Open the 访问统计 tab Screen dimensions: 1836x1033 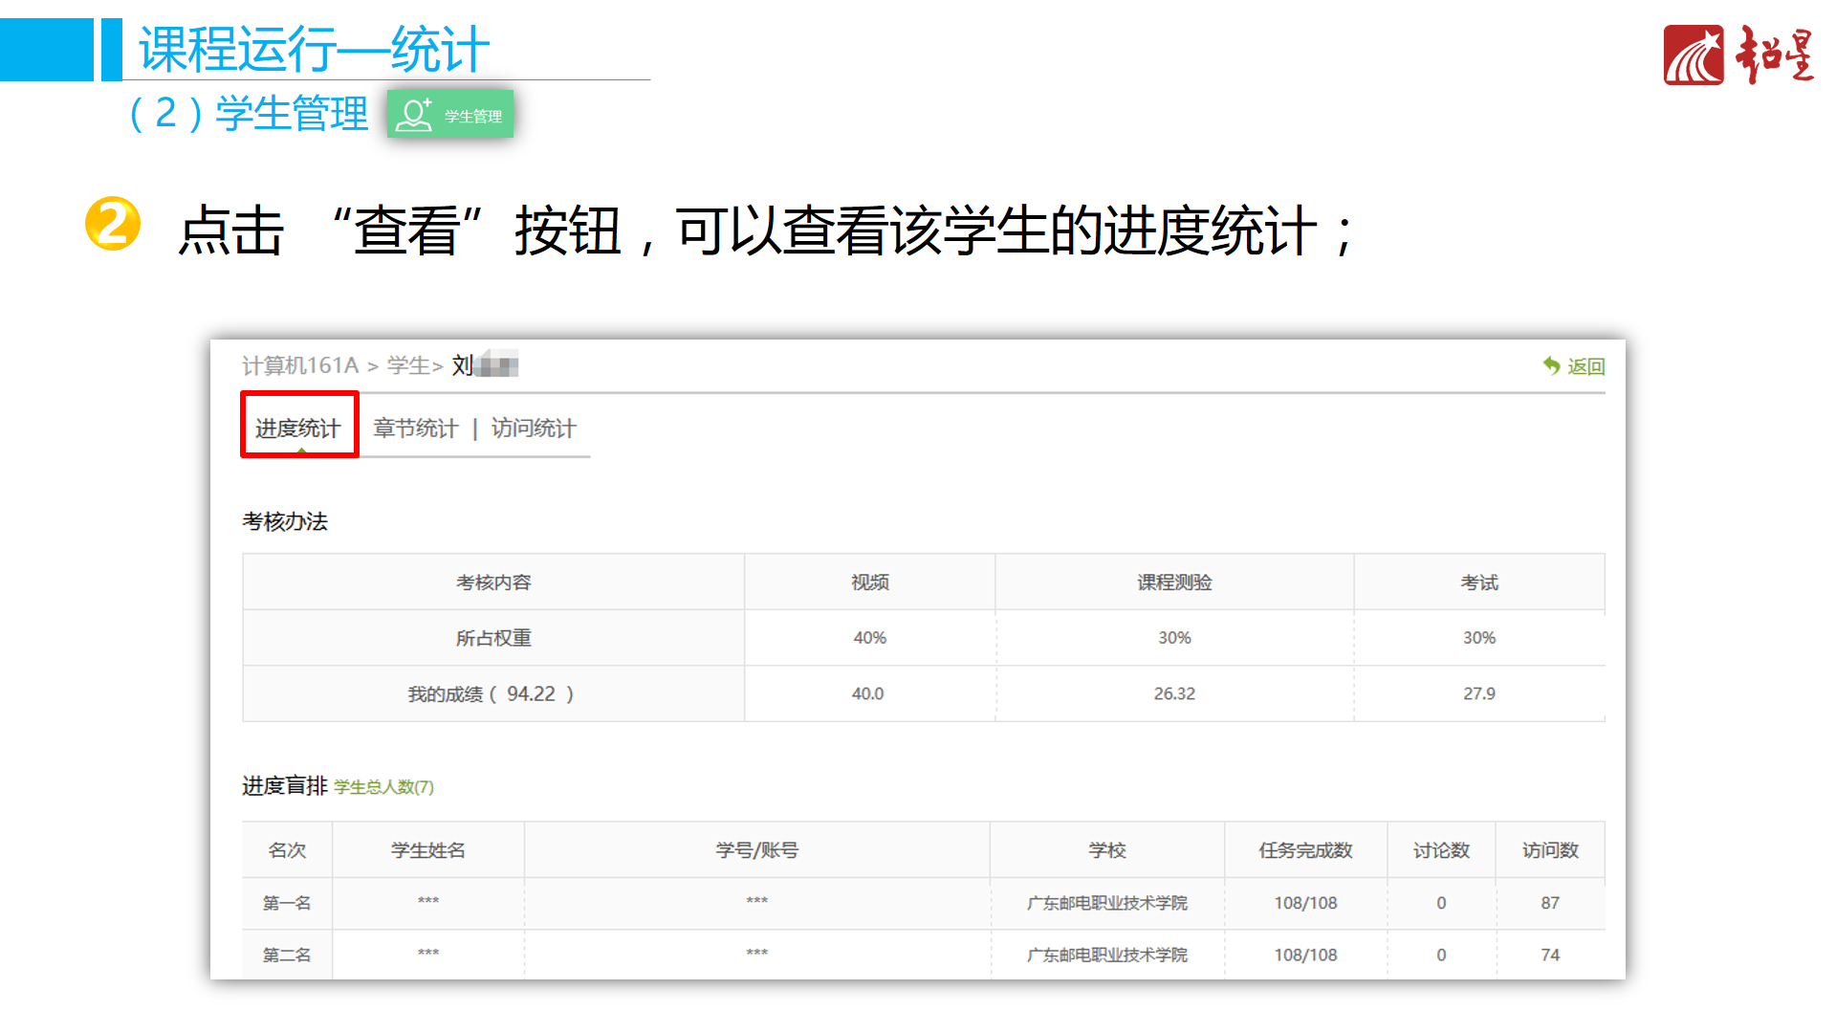[x=534, y=428]
